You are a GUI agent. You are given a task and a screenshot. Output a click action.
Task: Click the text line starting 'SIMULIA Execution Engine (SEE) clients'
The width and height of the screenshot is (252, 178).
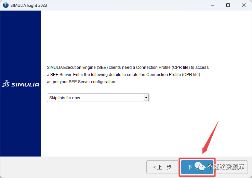(128, 68)
